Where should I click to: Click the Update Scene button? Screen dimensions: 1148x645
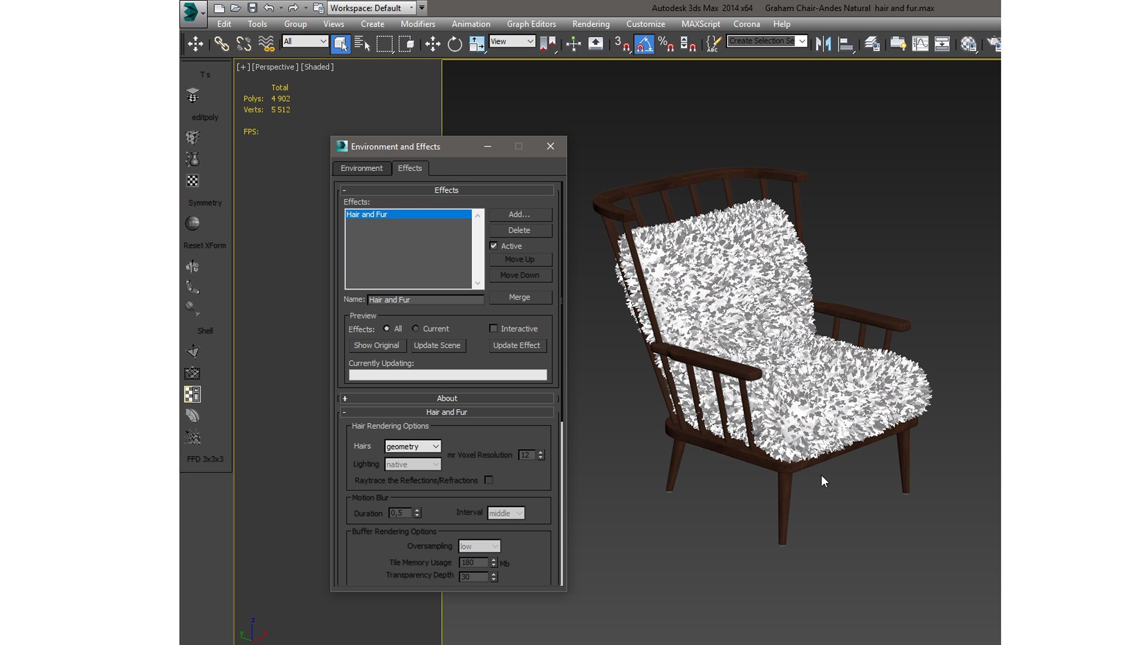tap(437, 345)
